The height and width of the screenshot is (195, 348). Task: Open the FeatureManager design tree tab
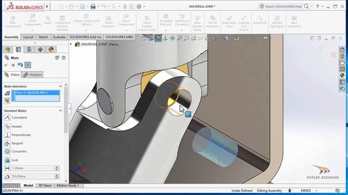click(x=8, y=49)
